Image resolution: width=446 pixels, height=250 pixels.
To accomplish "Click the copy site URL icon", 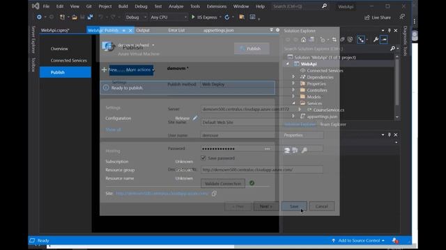I will (x=214, y=193).
